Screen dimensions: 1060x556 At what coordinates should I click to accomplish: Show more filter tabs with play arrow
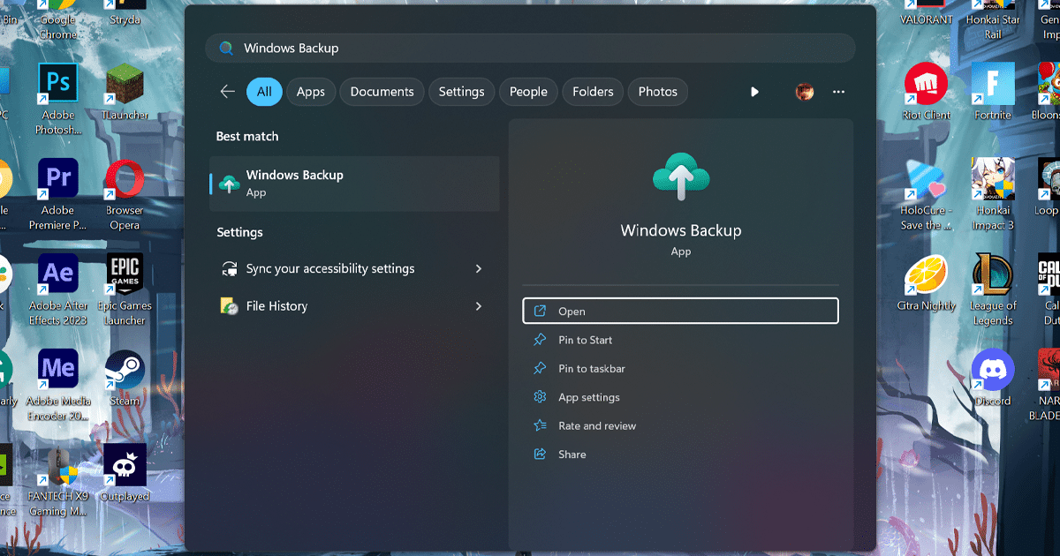tap(754, 92)
